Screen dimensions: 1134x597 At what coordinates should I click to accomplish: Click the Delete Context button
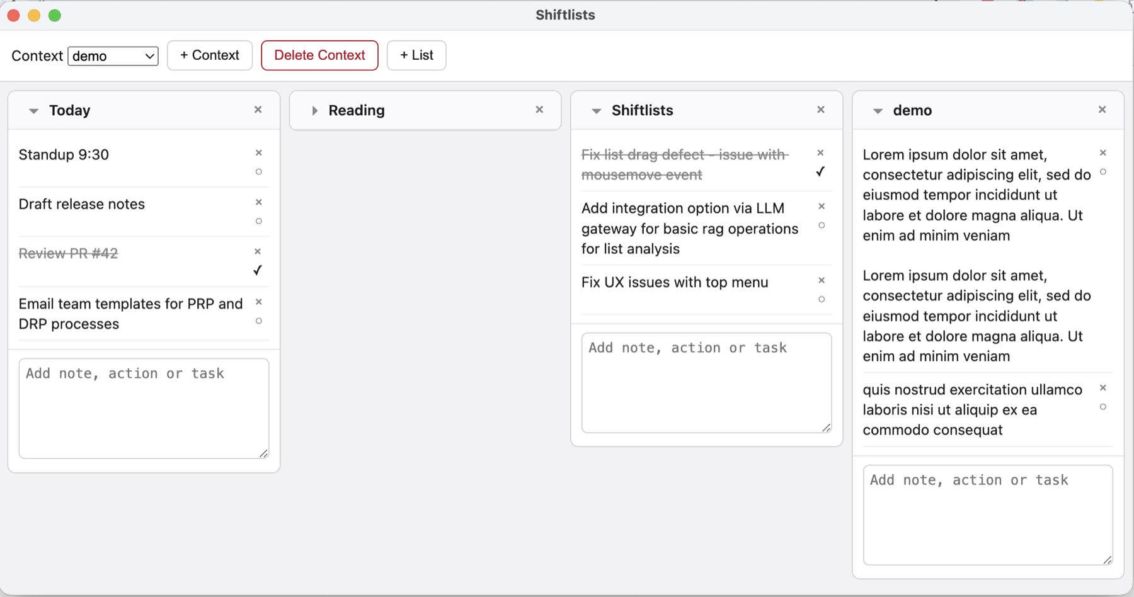[319, 55]
